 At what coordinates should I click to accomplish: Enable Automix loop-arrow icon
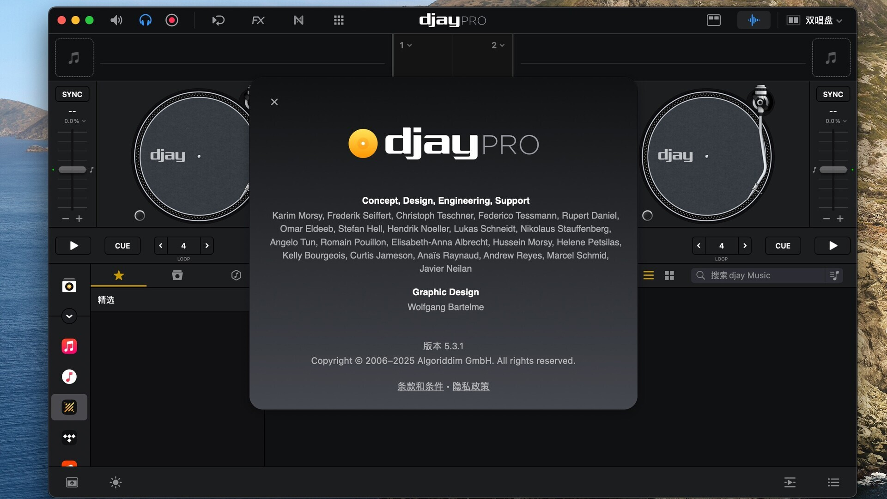(218, 20)
